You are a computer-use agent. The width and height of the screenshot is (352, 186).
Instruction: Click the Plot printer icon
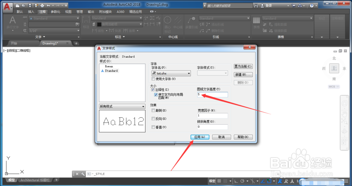[42, 5]
